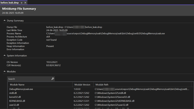Click the pin icon on before_leak.dmp tab
The width and height of the screenshot is (194, 109).
[x=21, y=2]
